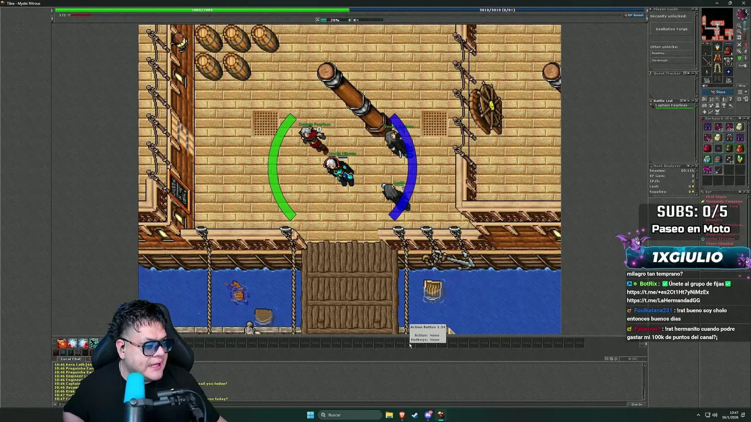
Task: Click the boots equipment slot
Action: tap(718, 78)
